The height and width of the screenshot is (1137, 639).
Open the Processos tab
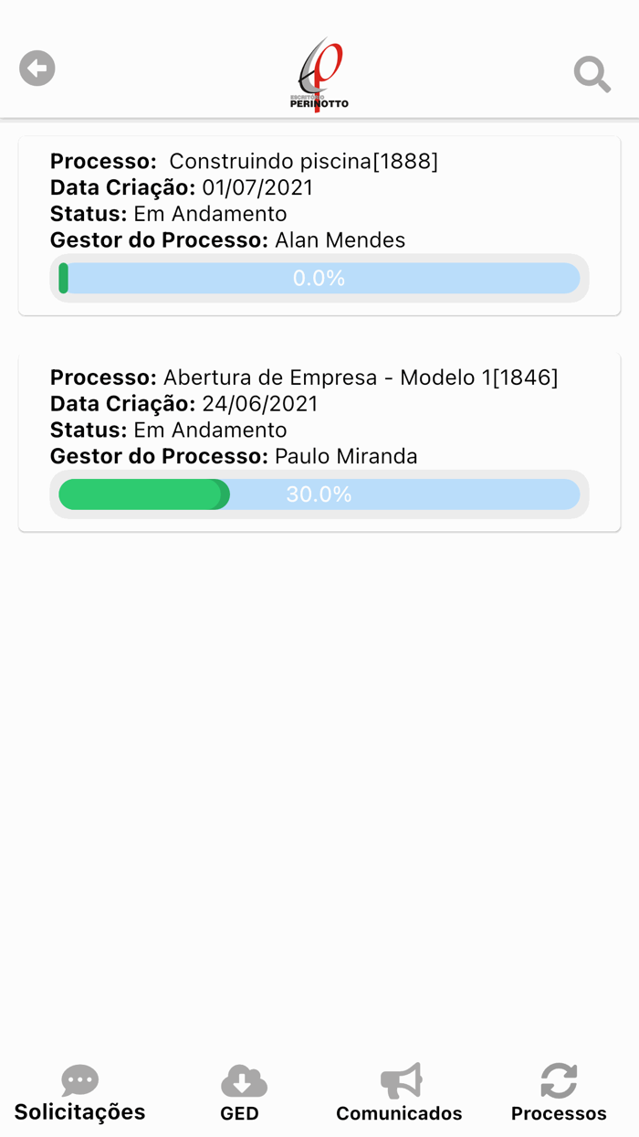pos(558,1093)
